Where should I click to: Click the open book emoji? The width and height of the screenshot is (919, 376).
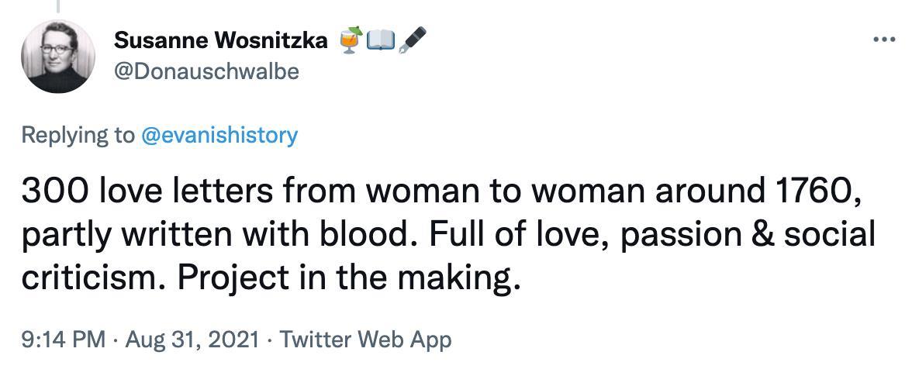(x=382, y=40)
